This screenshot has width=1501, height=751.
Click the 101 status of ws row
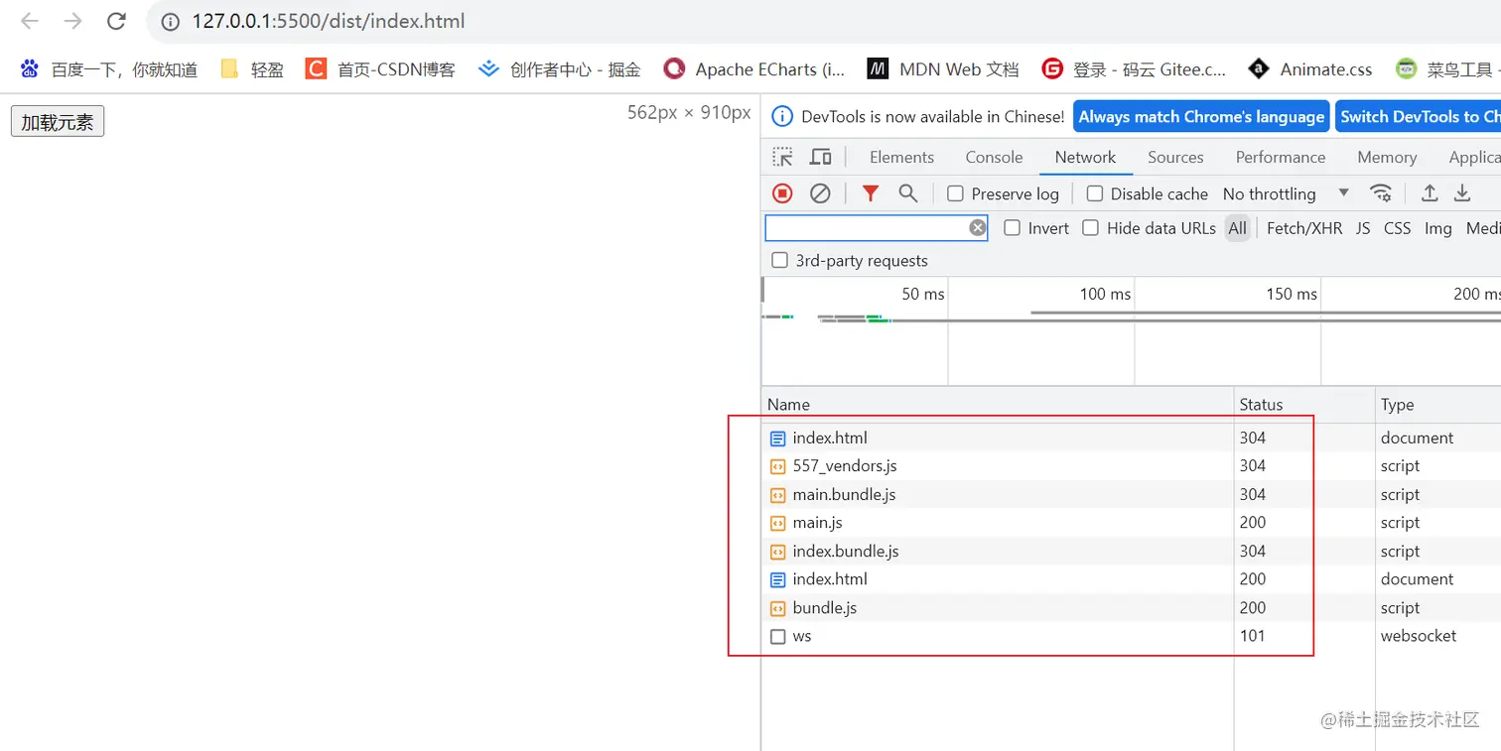(1252, 636)
